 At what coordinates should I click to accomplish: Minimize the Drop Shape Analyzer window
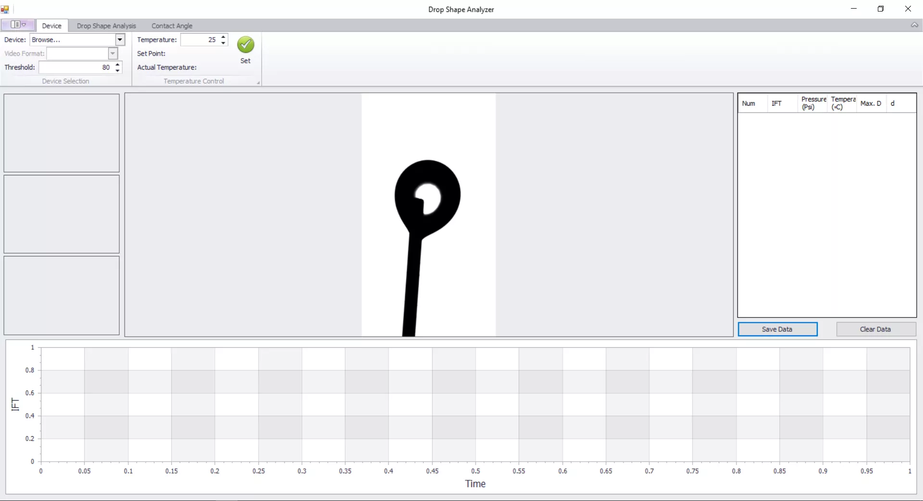[854, 9]
